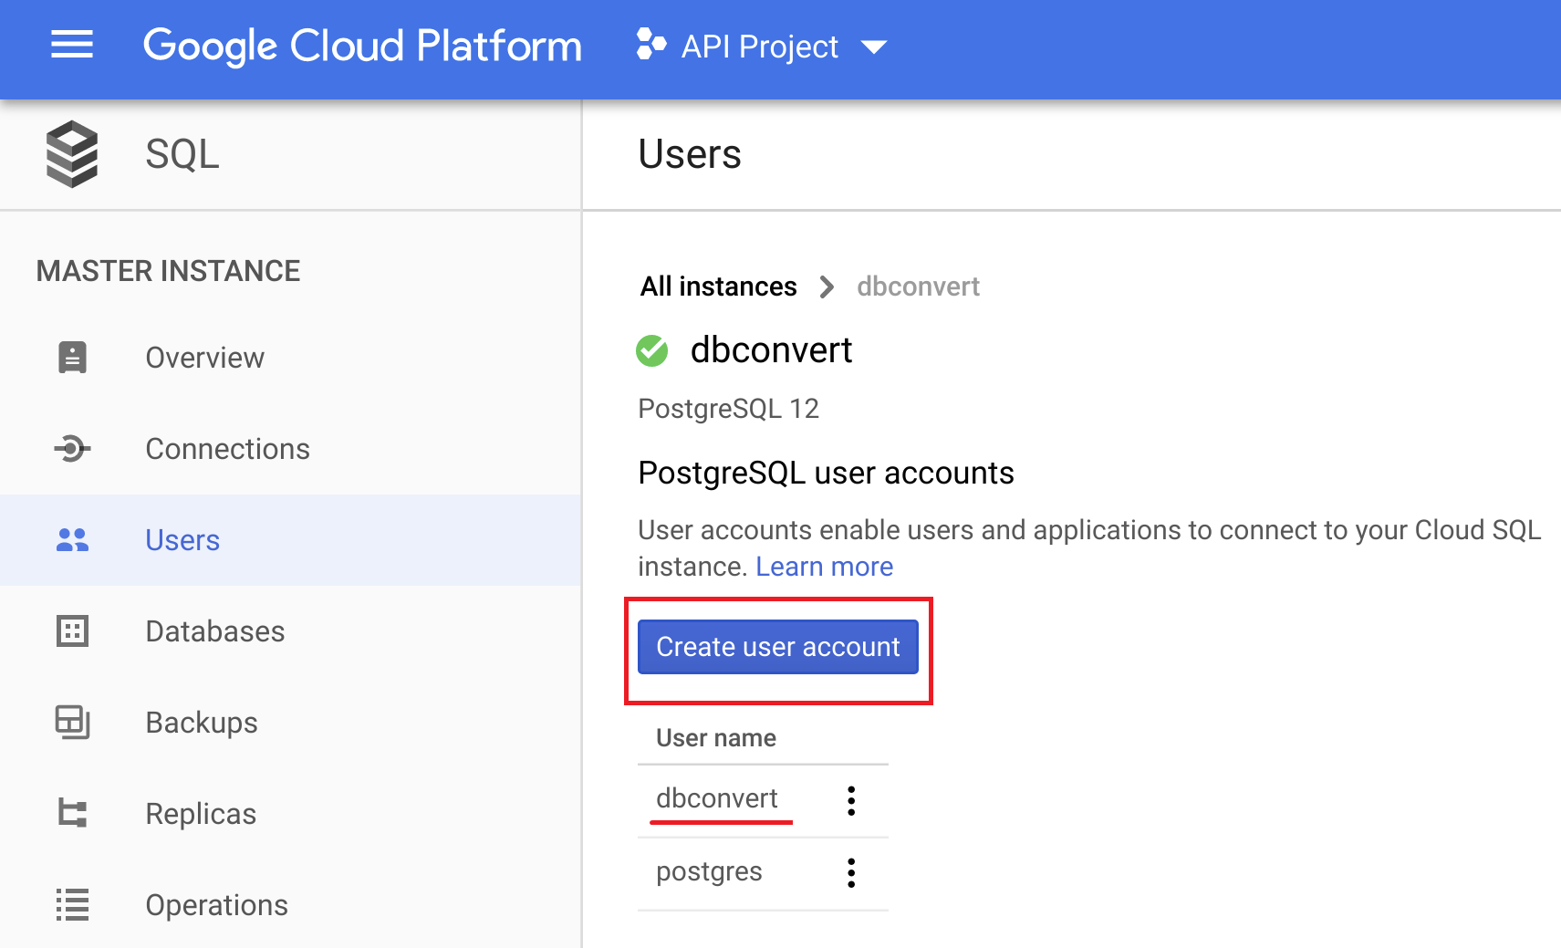Click the API Project hexagon icon

coord(651,45)
